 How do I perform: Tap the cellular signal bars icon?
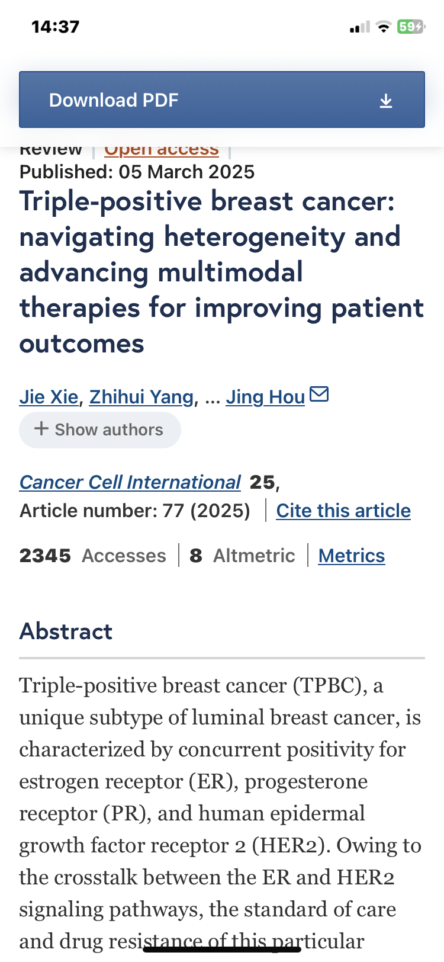coord(359,27)
